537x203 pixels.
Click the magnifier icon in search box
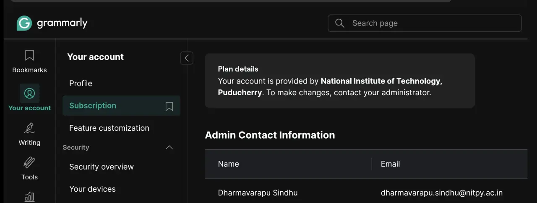[340, 23]
